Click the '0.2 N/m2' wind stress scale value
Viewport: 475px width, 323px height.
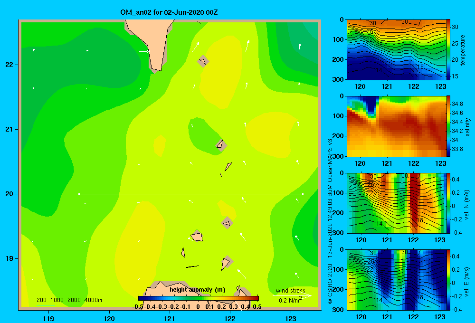pyautogui.click(x=290, y=300)
